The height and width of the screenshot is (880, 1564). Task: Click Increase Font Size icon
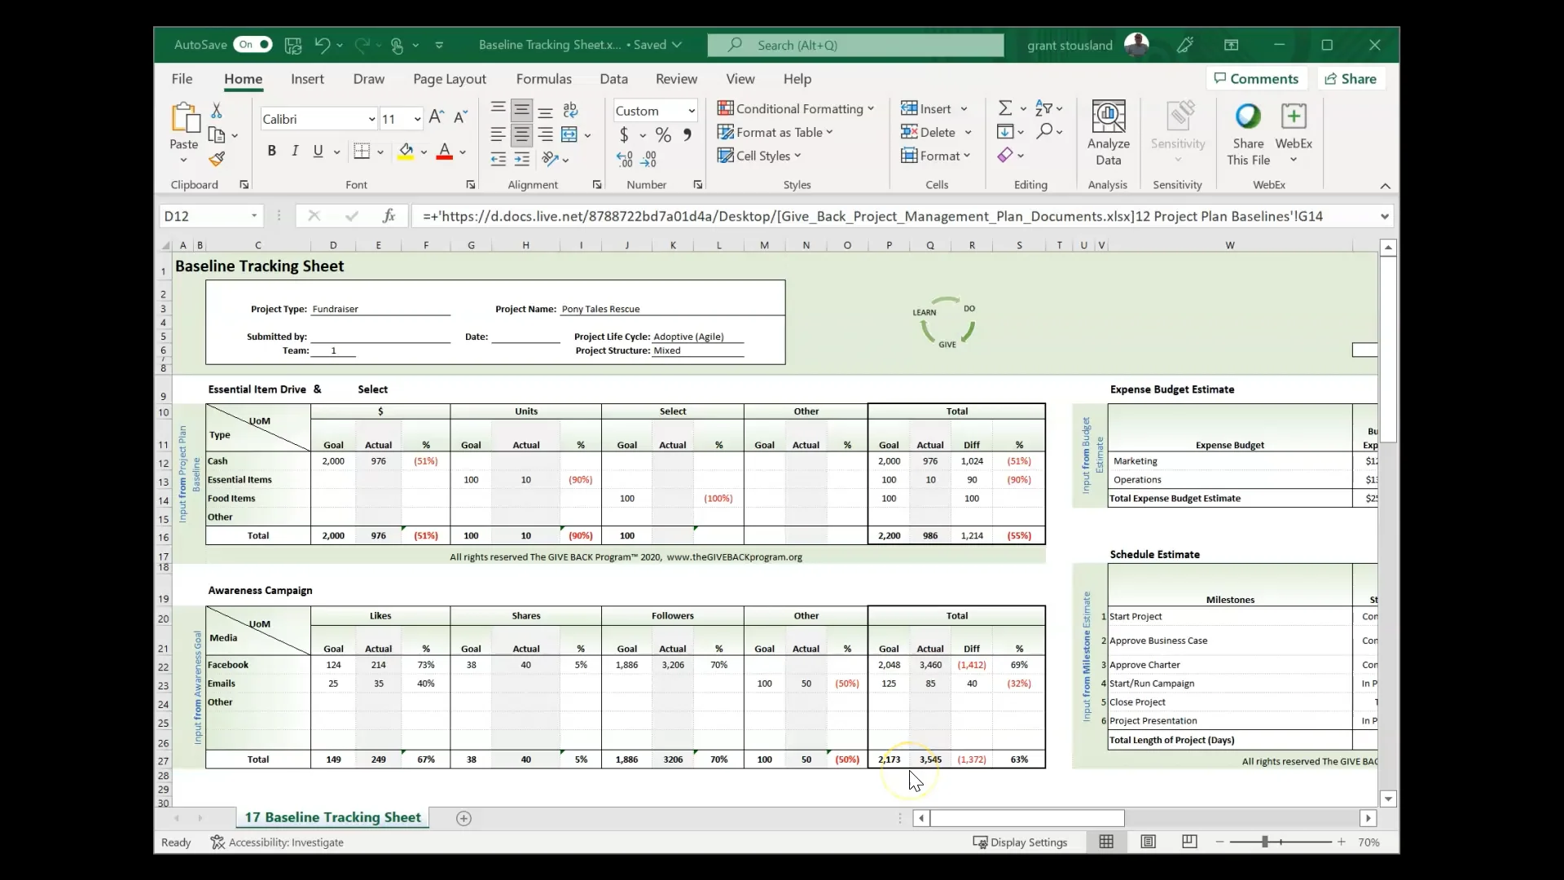(437, 117)
